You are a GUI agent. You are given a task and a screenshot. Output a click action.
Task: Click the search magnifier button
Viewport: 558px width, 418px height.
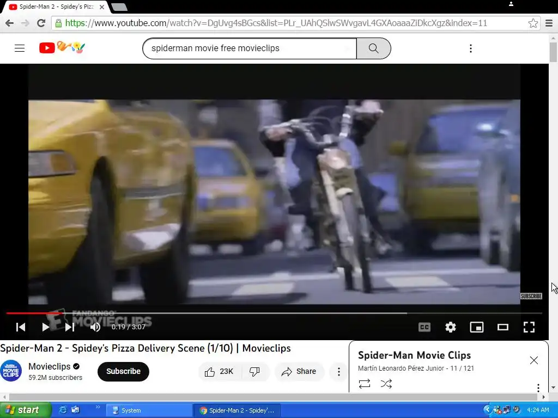click(x=374, y=48)
